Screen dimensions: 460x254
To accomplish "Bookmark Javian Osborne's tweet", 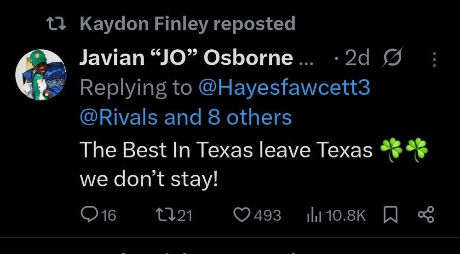I will coord(391,214).
